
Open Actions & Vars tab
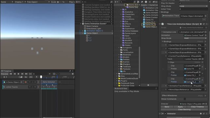coord(121,88)
